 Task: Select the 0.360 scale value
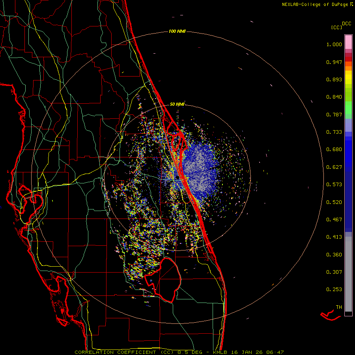(x=334, y=255)
